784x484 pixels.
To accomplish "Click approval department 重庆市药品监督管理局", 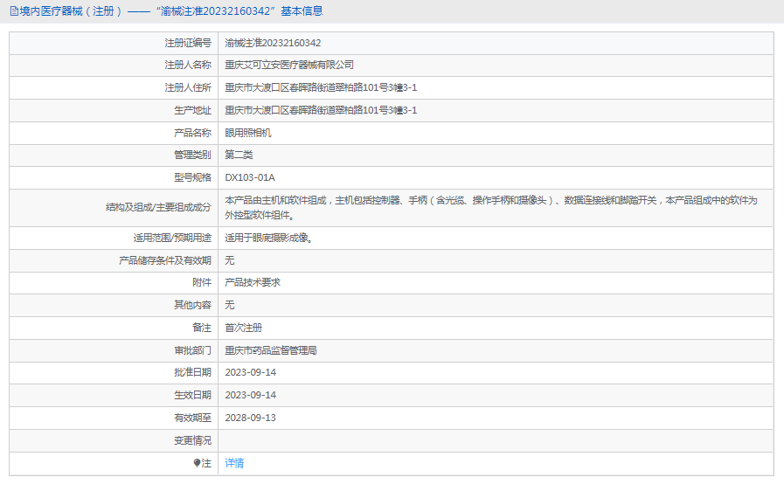I will click(270, 350).
